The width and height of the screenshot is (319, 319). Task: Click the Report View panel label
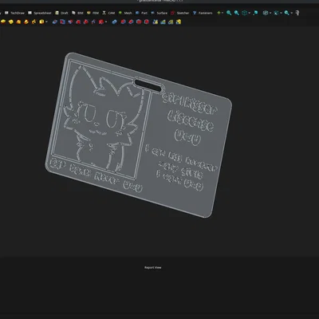tap(153, 267)
